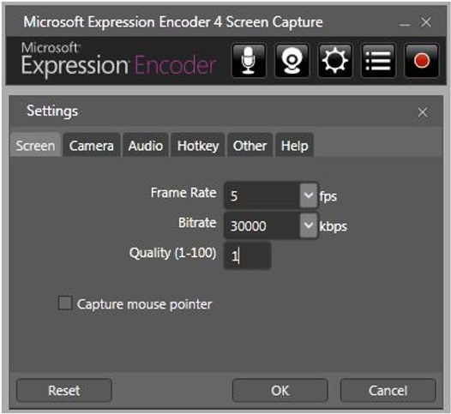Switch to the Audio tab
This screenshot has height=414, width=451.
click(x=146, y=145)
